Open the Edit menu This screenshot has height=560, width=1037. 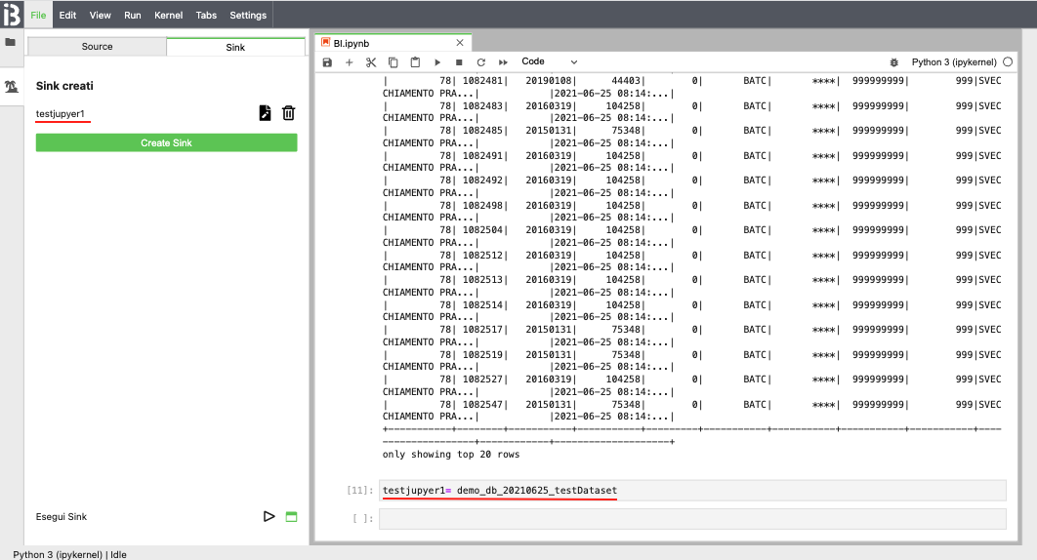67,15
